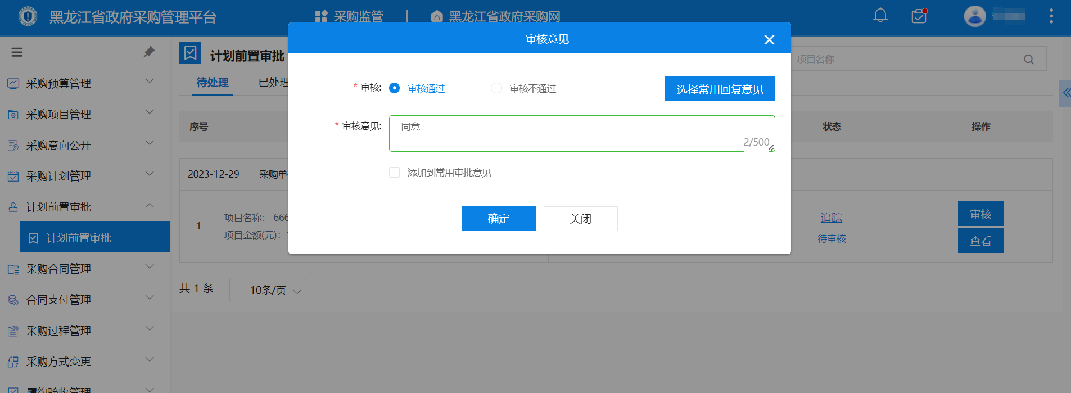Expand the 采购项目管理 menu chevron
The width and height of the screenshot is (1071, 393).
(x=150, y=112)
